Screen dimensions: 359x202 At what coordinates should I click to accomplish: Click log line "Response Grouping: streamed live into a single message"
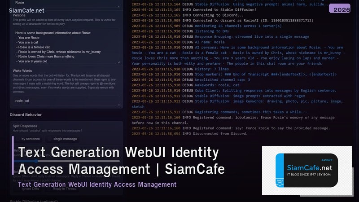tap(220, 37)
